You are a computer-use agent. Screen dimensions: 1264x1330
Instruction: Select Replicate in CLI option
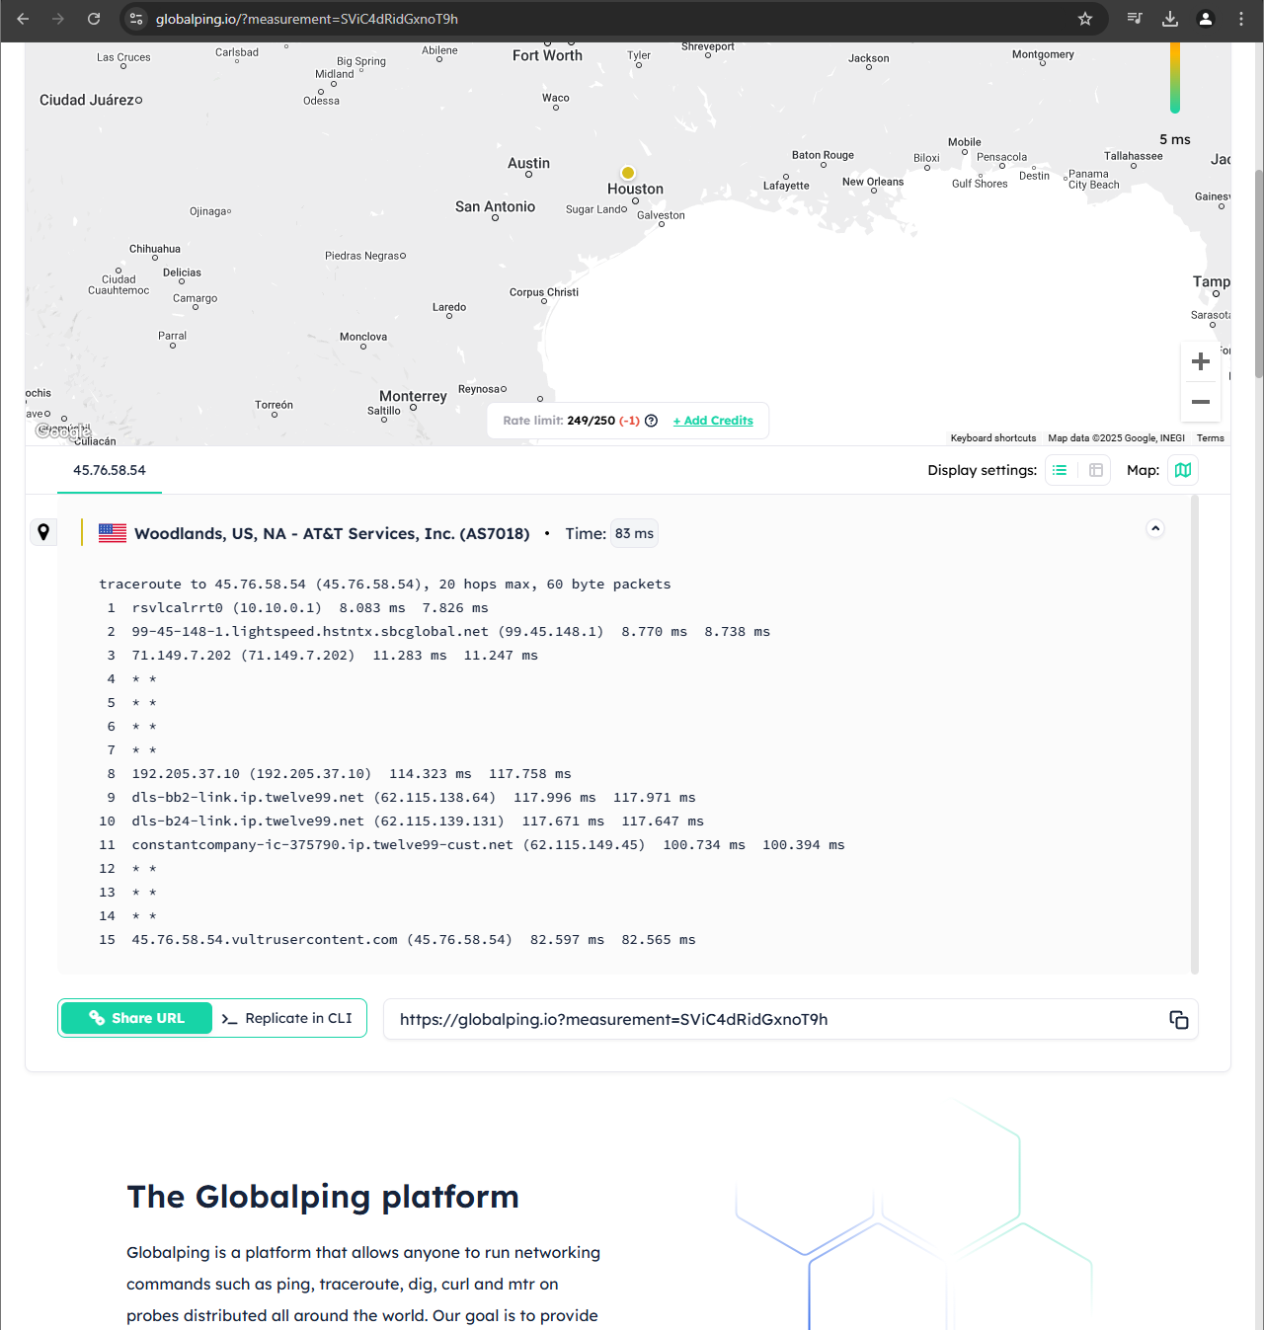click(x=287, y=1018)
